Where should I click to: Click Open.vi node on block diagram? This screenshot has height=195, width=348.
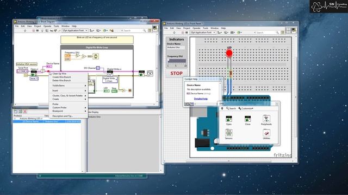[x=34, y=73]
